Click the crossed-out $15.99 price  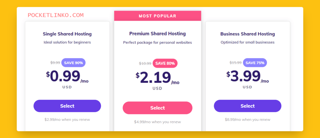(235, 63)
